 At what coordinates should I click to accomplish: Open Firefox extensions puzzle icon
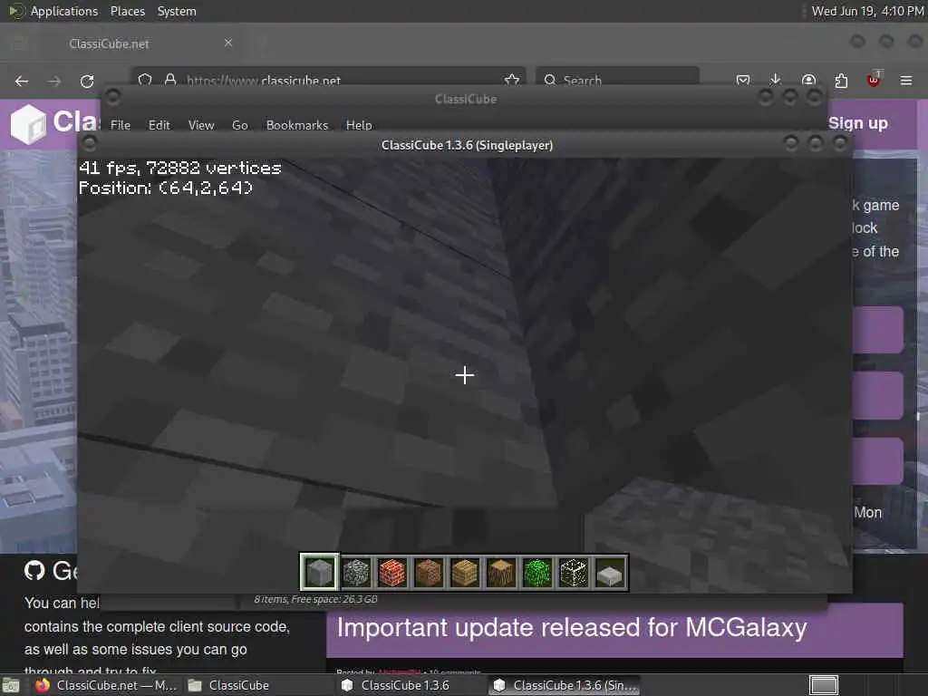coord(841,81)
